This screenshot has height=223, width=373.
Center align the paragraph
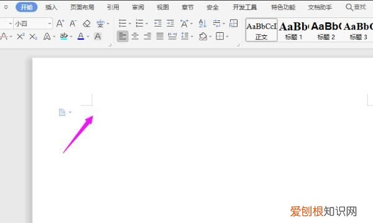pyautogui.click(x=135, y=37)
